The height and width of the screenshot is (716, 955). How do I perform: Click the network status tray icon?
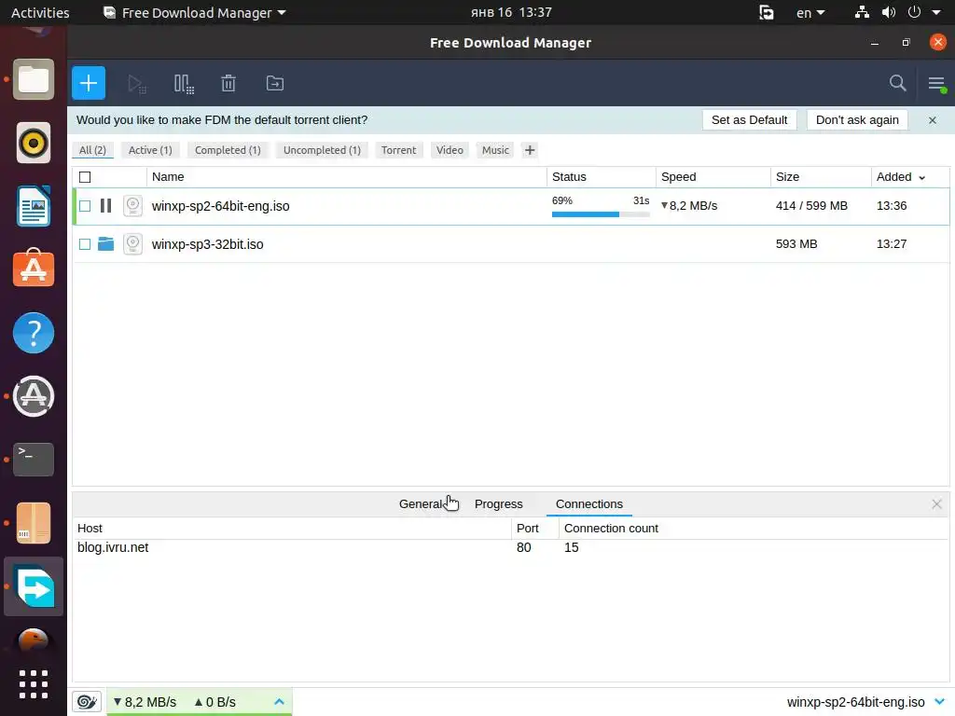point(862,12)
